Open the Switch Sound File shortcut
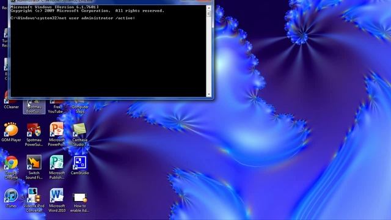The width and height of the screenshot is (391, 220). pos(34,167)
